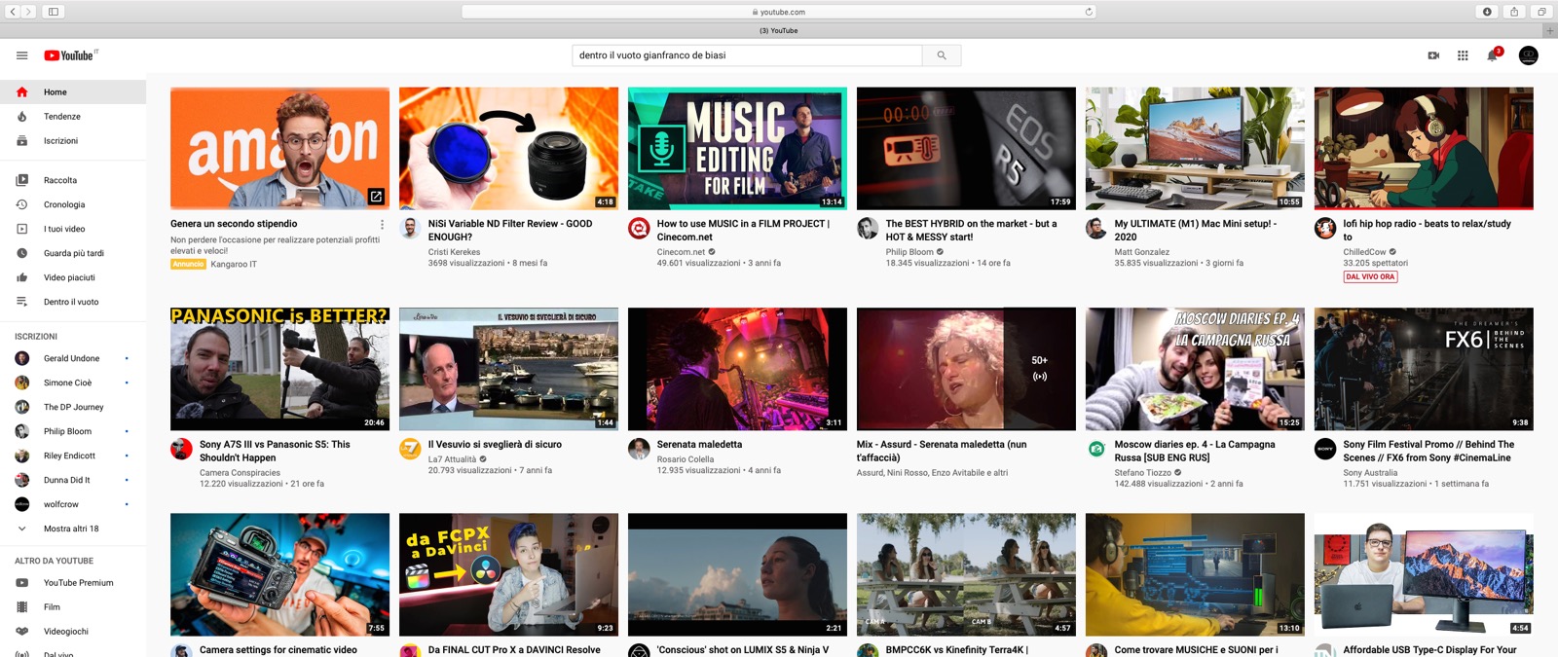Play the 'da FCPX a DaVinci' thumbnail
Image resolution: width=1558 pixels, height=657 pixels.
coord(508,574)
